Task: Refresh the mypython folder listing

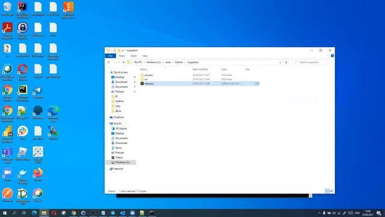Action: (x=286, y=62)
